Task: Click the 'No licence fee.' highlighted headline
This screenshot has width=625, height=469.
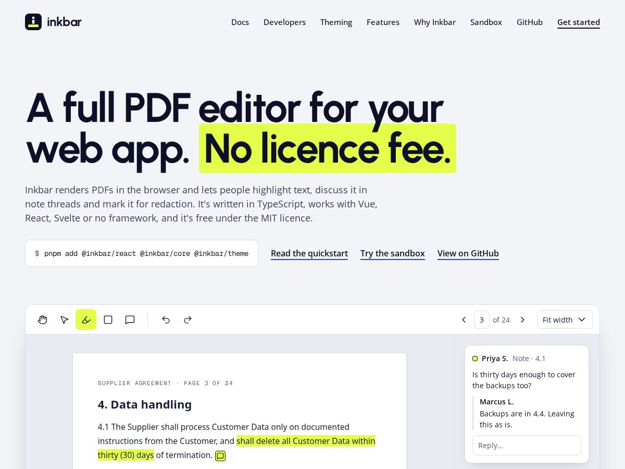Action: (x=328, y=149)
